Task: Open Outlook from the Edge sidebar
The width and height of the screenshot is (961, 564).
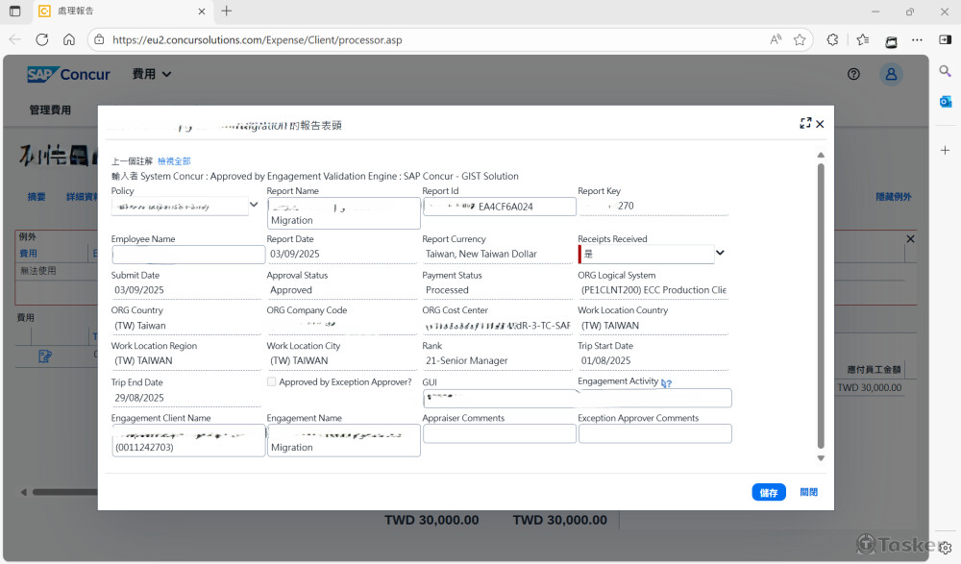Action: coord(945,100)
